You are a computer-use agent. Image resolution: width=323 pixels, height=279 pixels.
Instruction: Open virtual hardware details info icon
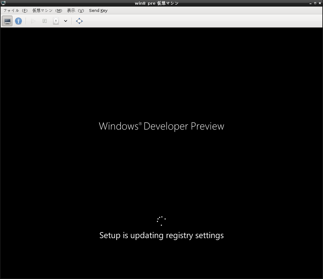pyautogui.click(x=18, y=21)
